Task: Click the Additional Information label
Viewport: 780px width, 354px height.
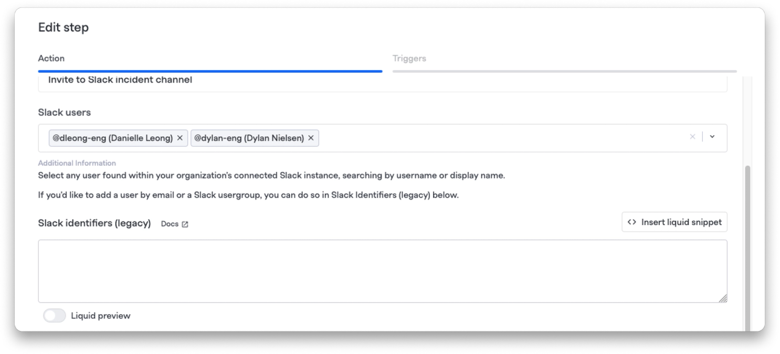Action: point(77,163)
